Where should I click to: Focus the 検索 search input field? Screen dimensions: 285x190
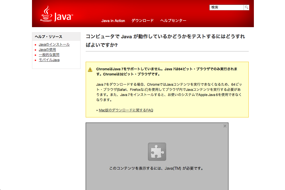click(x=226, y=7)
